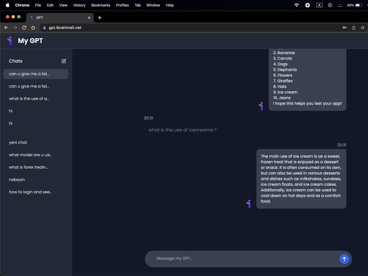Open the 'yeni chat' conversation
The height and width of the screenshot is (276, 368).
tap(18, 142)
